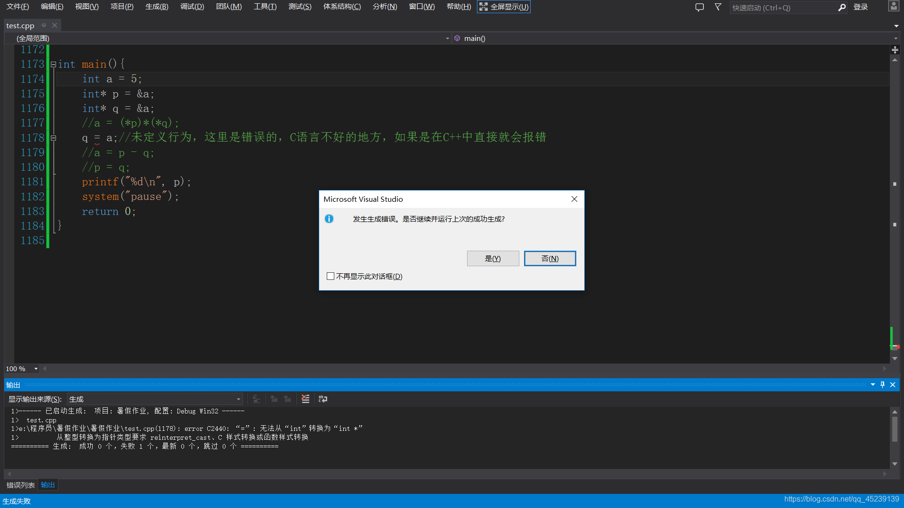Click 否(N) in the build error dialog
The image size is (904, 508).
(549, 258)
